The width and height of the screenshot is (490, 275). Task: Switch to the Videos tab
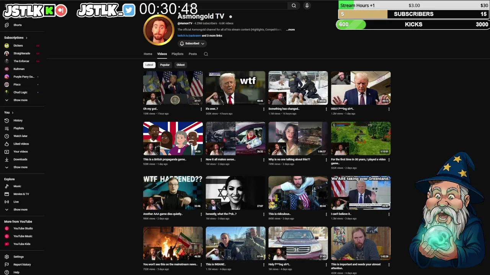tap(162, 54)
